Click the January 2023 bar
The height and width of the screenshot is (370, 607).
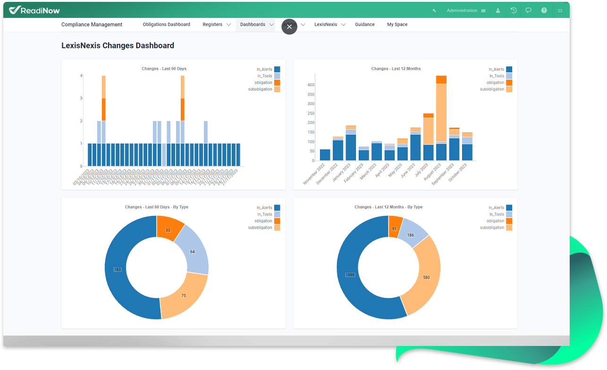click(351, 143)
